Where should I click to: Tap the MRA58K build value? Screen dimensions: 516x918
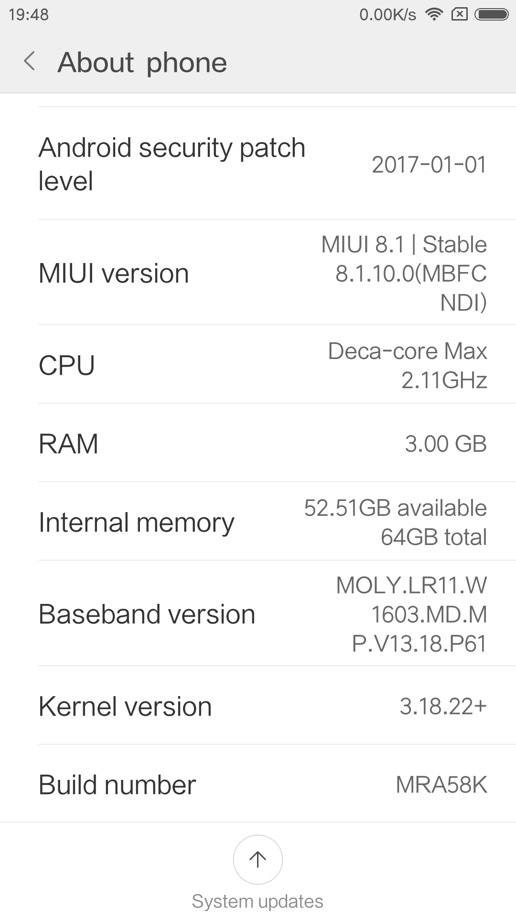pos(441,785)
